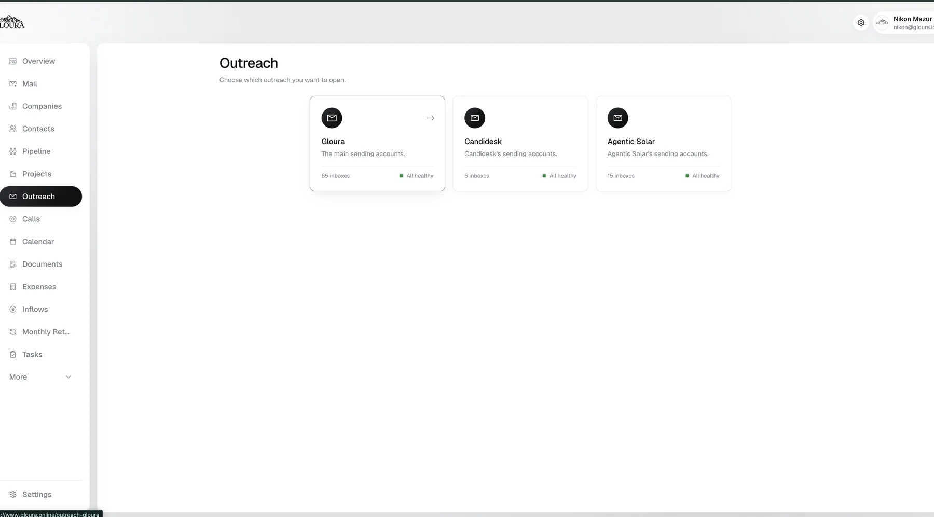Click the Calendar icon in sidebar
The image size is (934, 517).
[13, 242]
